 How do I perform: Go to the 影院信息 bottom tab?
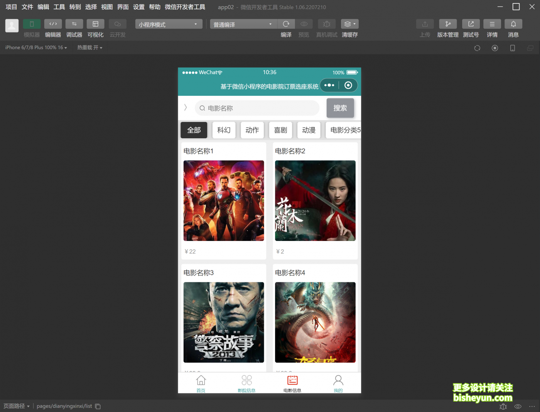pos(246,384)
